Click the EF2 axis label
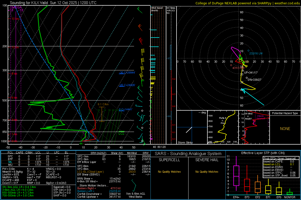The width and height of the screenshot is (301, 200). pos(258,197)
